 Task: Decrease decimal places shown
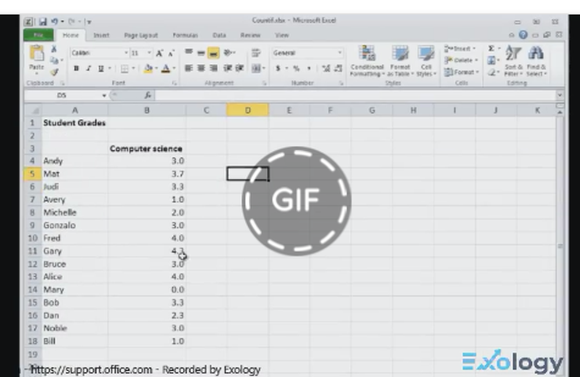point(338,68)
